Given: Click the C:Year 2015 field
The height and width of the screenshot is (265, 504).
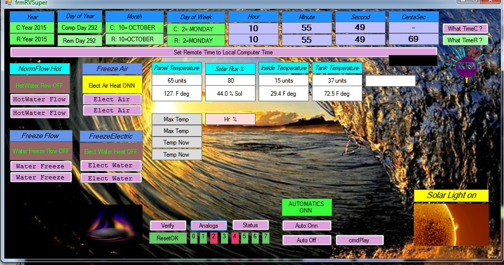Looking at the screenshot, I should [32, 28].
